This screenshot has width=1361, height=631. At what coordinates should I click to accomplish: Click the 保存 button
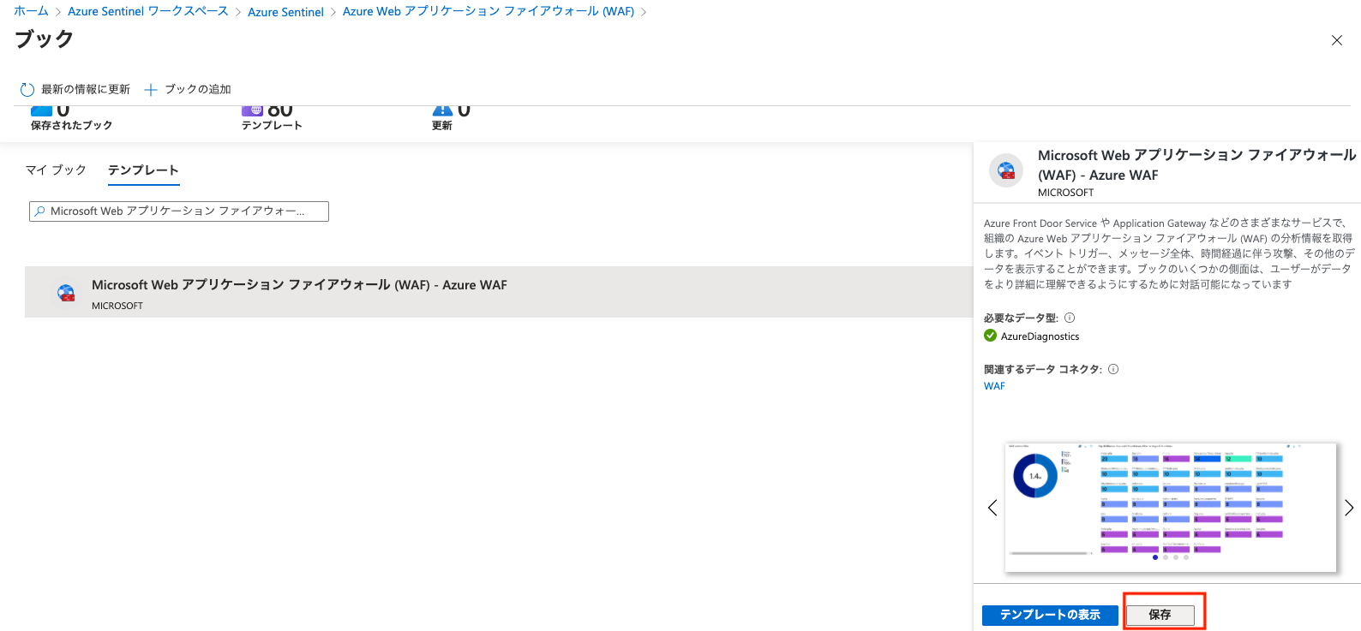[x=1160, y=615]
